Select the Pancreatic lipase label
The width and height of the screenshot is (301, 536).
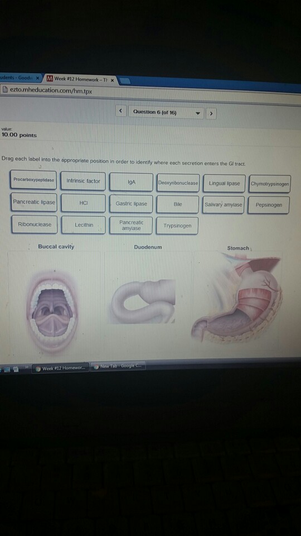[x=34, y=202]
